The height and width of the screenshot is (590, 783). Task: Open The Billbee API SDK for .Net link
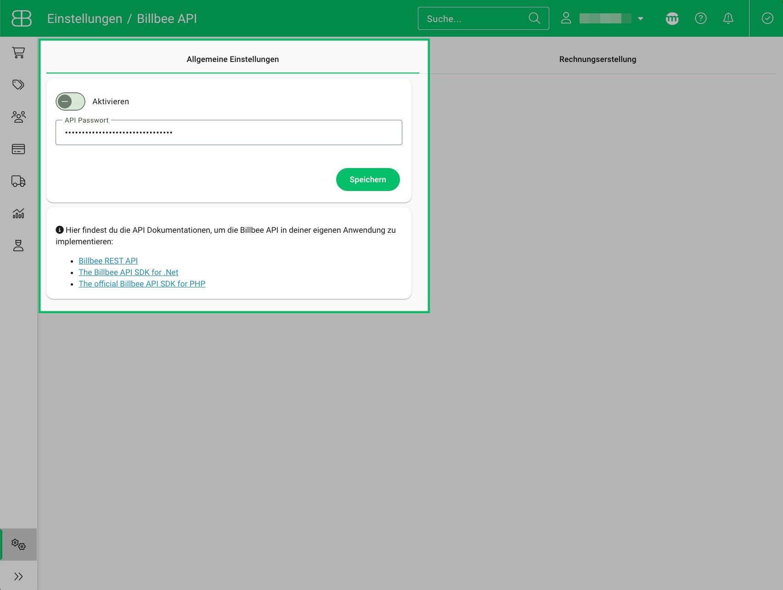point(128,272)
